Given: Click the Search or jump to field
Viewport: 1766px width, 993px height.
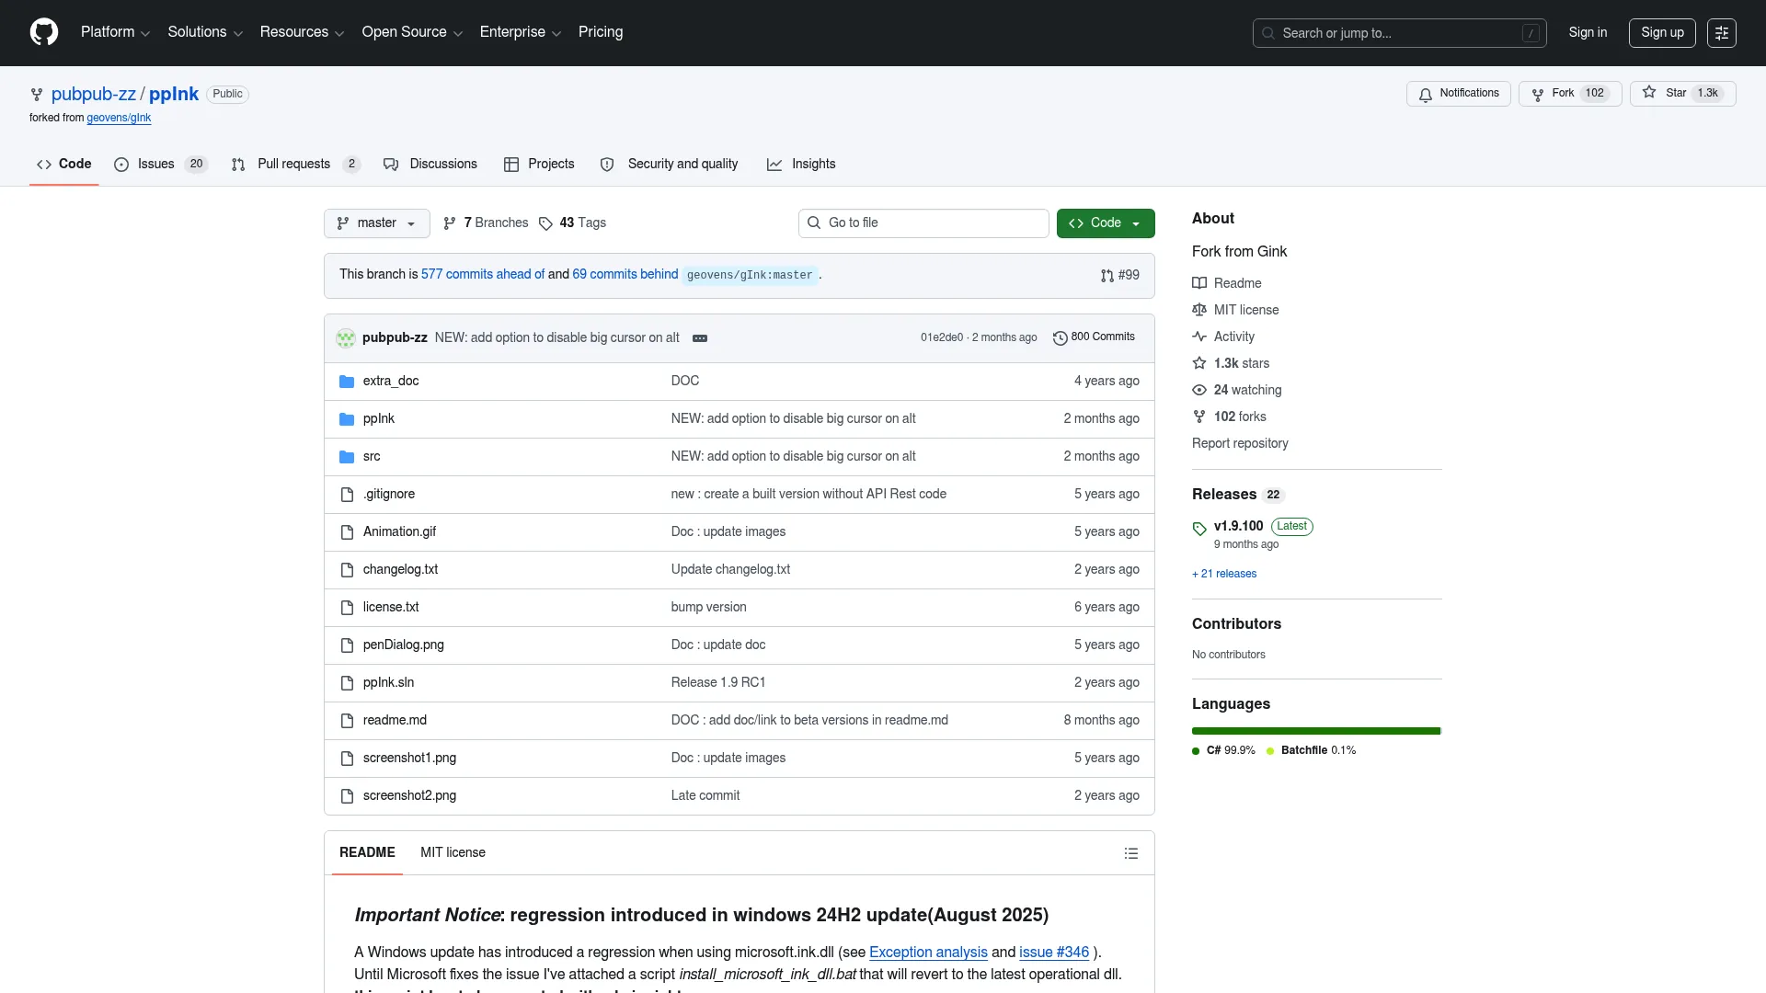Looking at the screenshot, I should [x=1399, y=33].
